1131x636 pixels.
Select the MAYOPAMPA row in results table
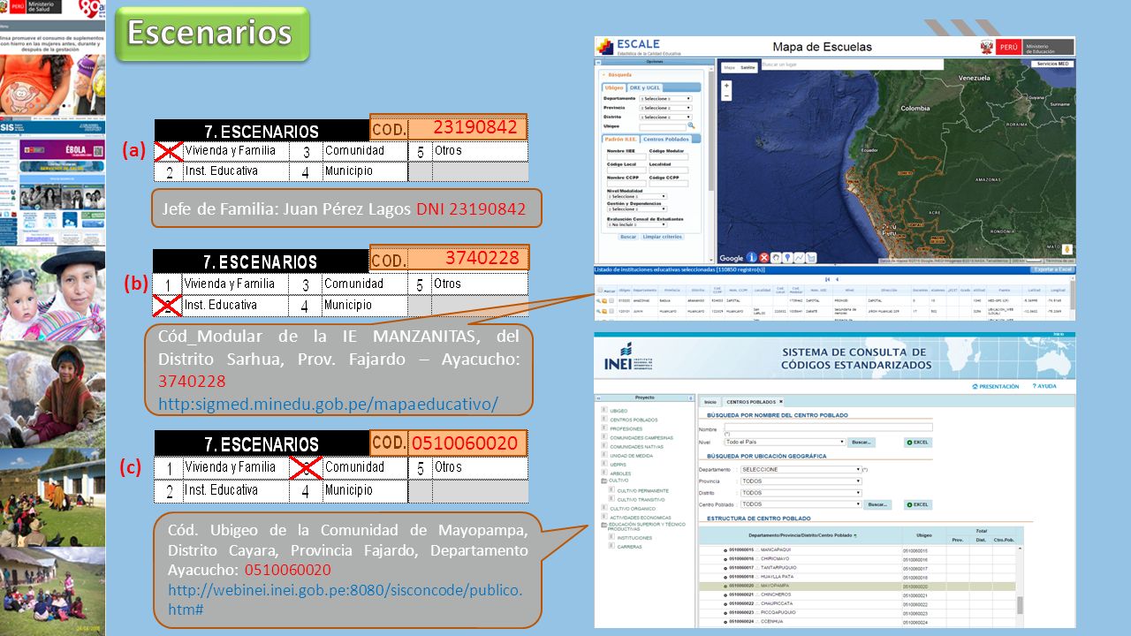coord(856,586)
